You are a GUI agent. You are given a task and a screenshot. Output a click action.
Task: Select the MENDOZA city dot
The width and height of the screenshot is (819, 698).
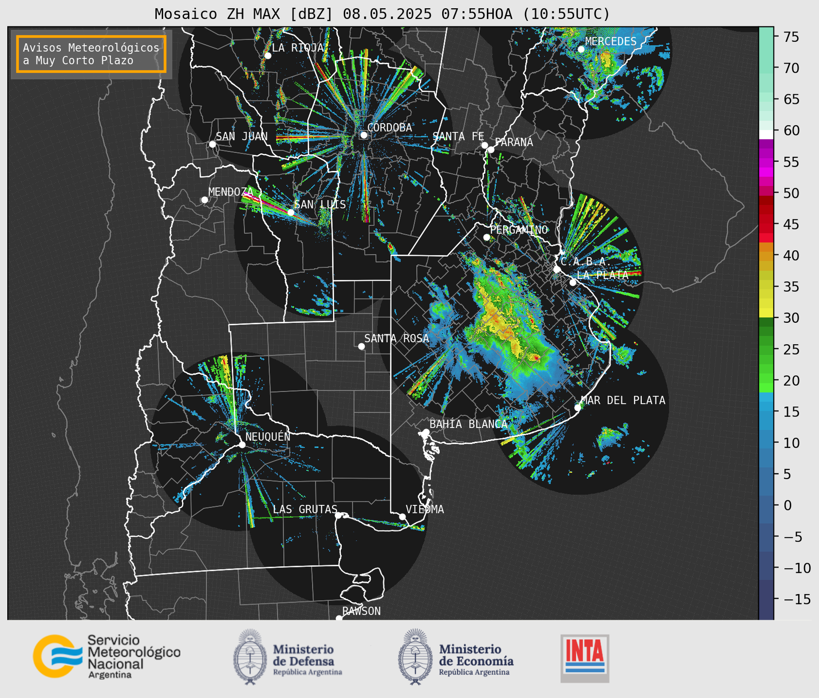tap(204, 200)
